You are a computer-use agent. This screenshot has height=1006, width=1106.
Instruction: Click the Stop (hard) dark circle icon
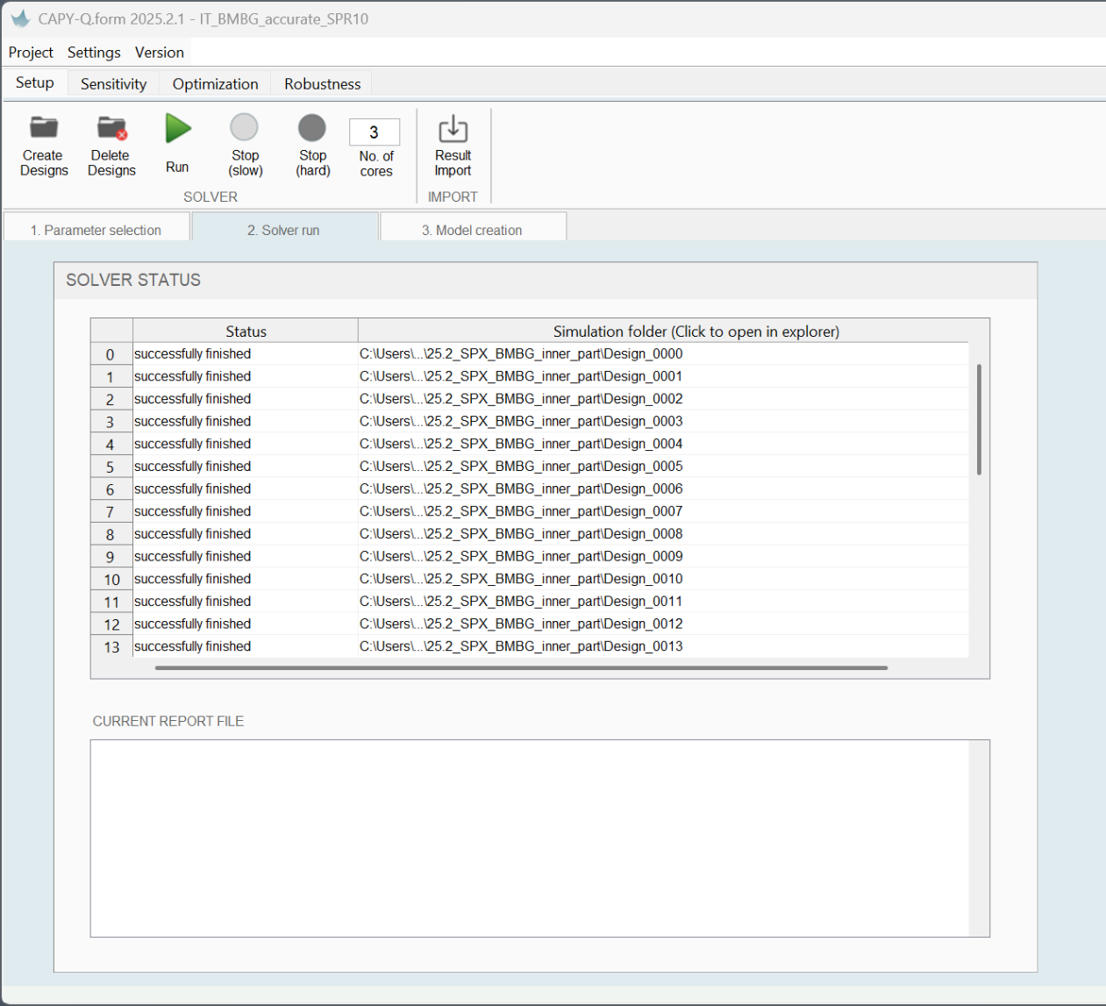tap(312, 128)
